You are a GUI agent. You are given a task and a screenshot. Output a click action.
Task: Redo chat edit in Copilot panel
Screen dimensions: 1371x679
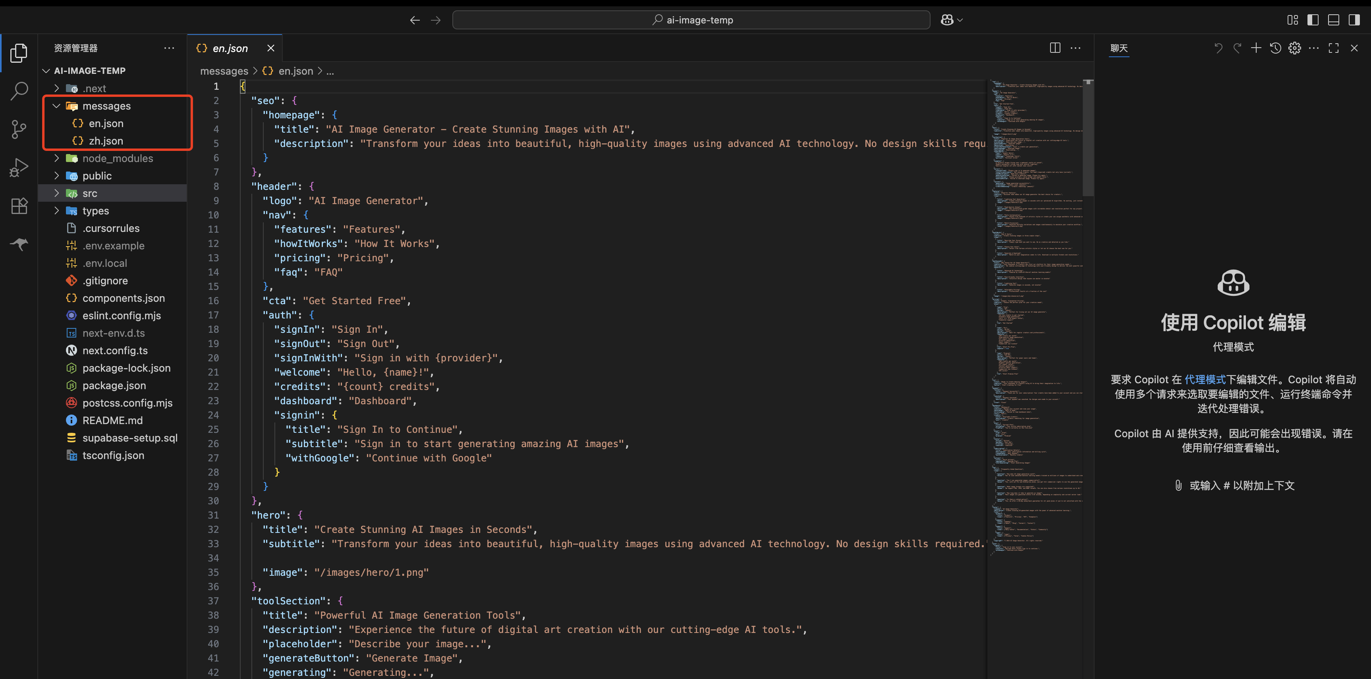pyautogui.click(x=1237, y=48)
